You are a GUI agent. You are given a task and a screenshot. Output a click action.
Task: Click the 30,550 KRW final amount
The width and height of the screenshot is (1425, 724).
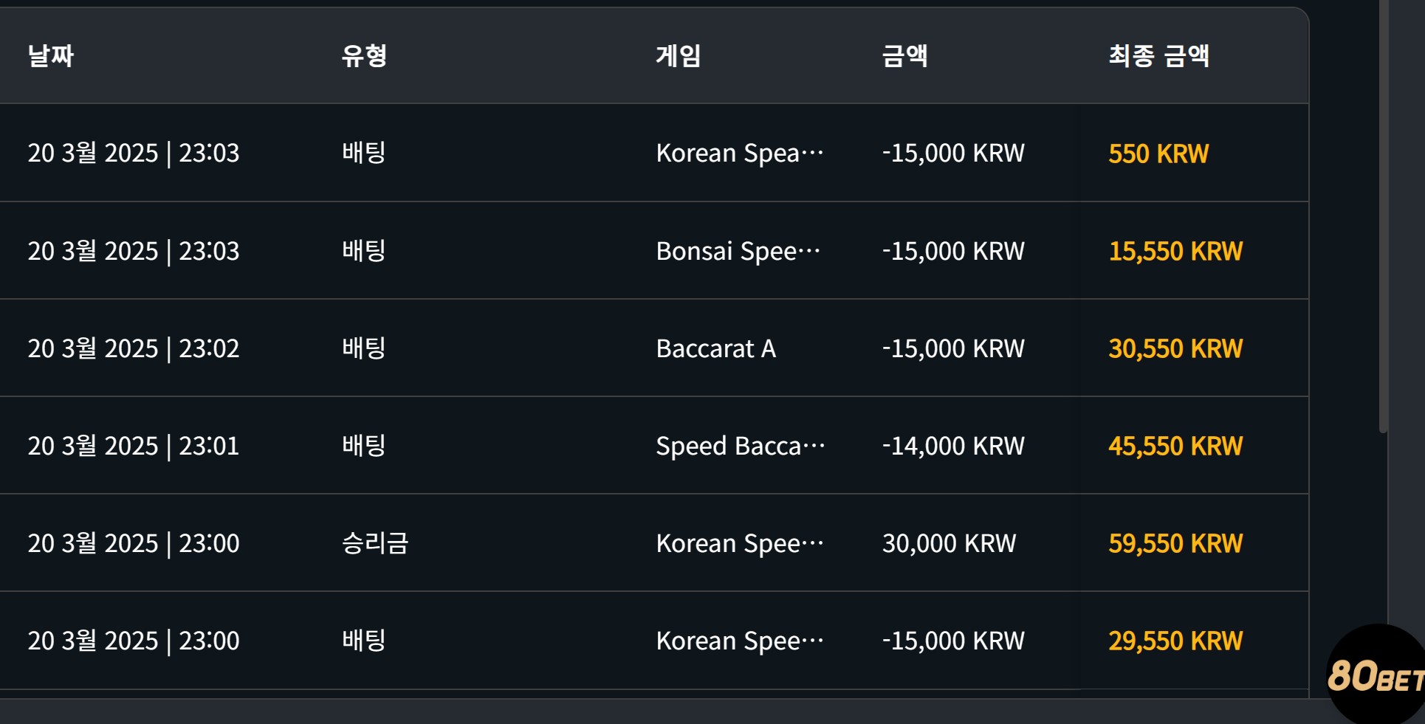coord(1175,348)
